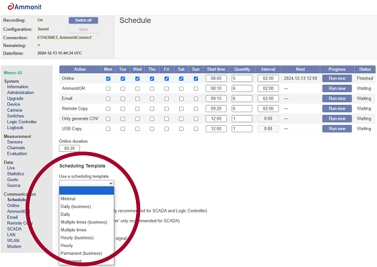The height and width of the screenshot is (267, 377).
Task: Uncheck Wednesday for the Online action
Action: pyautogui.click(x=137, y=79)
